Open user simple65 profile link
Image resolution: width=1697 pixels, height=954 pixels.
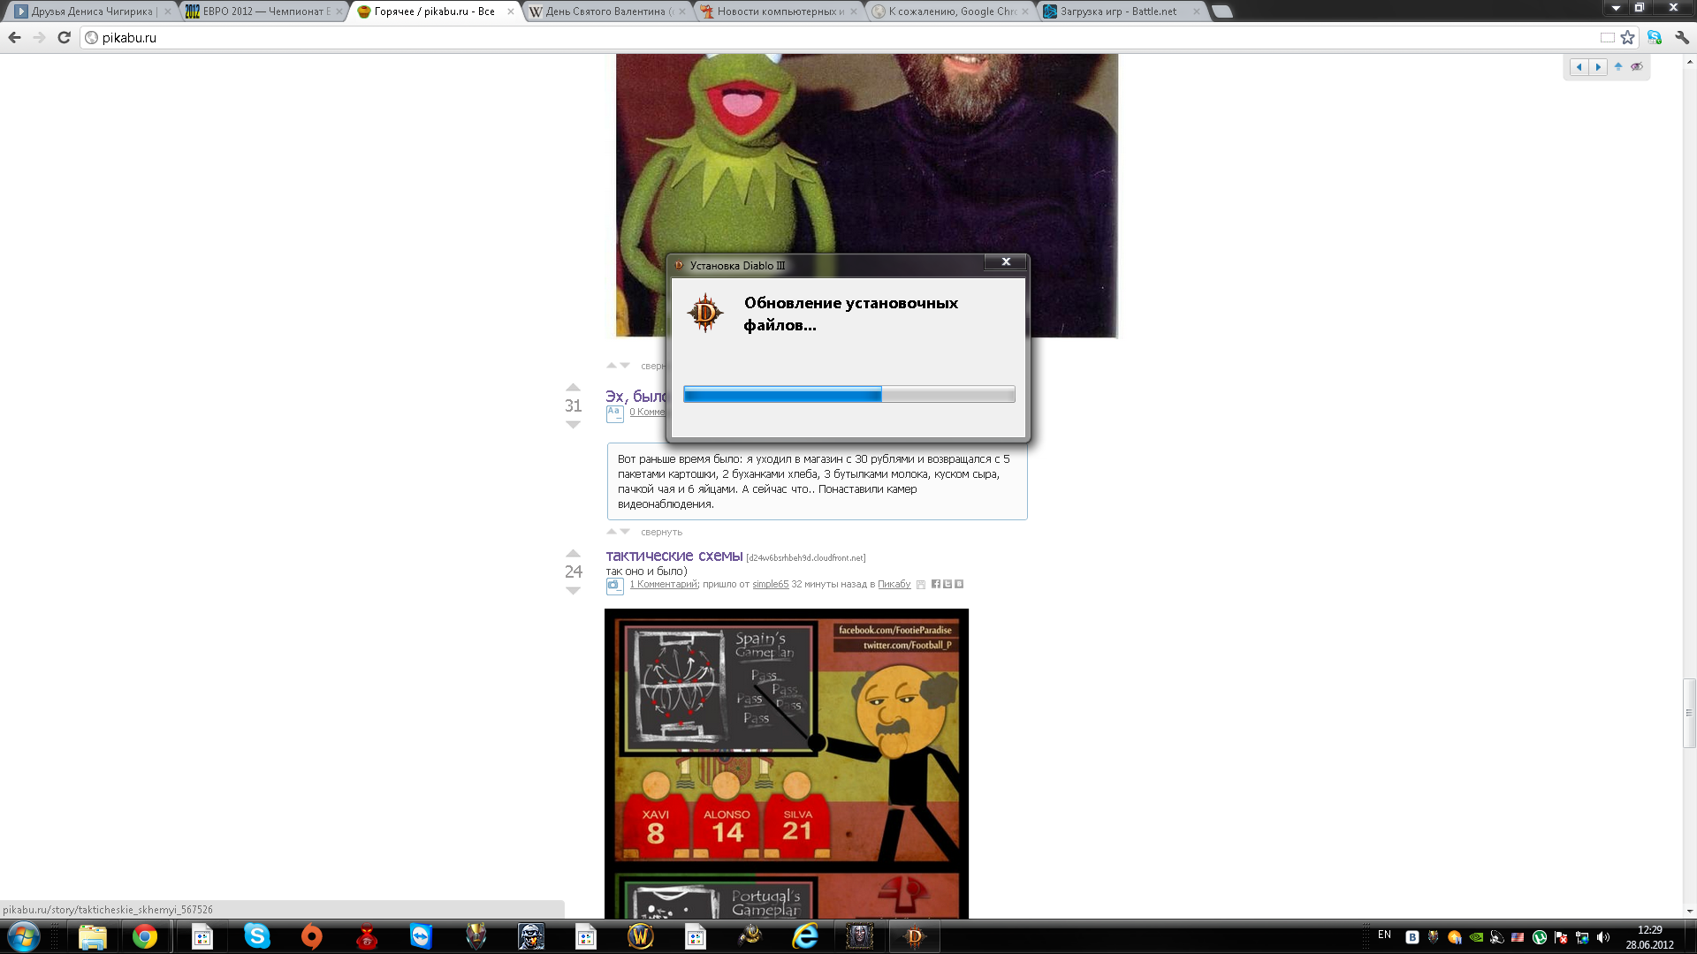point(770,584)
